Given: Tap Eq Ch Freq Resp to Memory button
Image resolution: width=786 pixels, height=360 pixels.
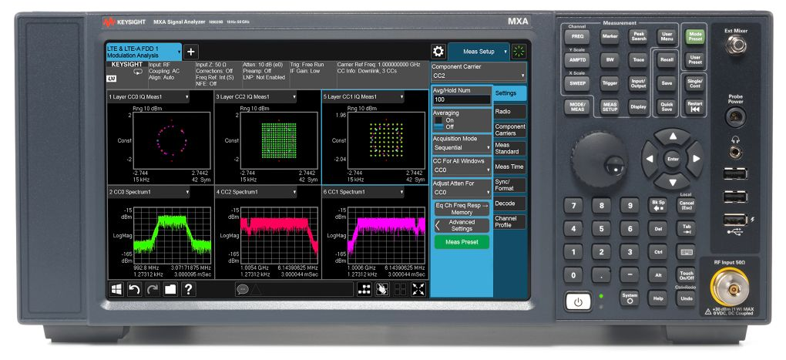Looking at the screenshot, I should coord(462,209).
